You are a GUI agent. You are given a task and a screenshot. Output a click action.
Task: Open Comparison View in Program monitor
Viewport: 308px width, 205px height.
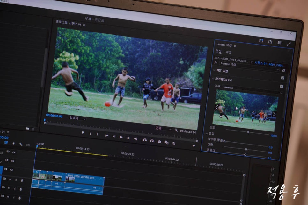[x=166, y=142]
